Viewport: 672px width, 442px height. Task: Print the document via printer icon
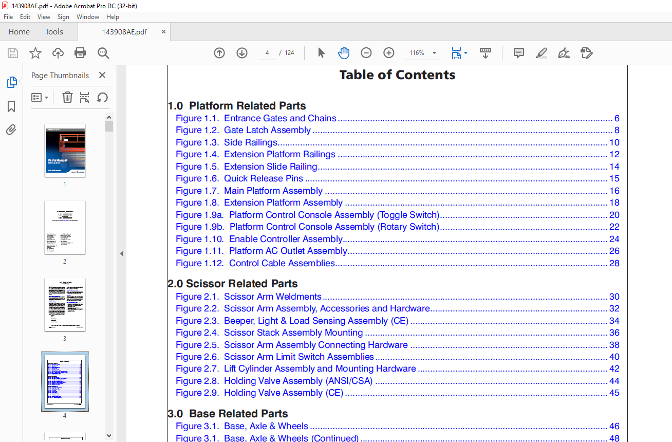pos(80,53)
